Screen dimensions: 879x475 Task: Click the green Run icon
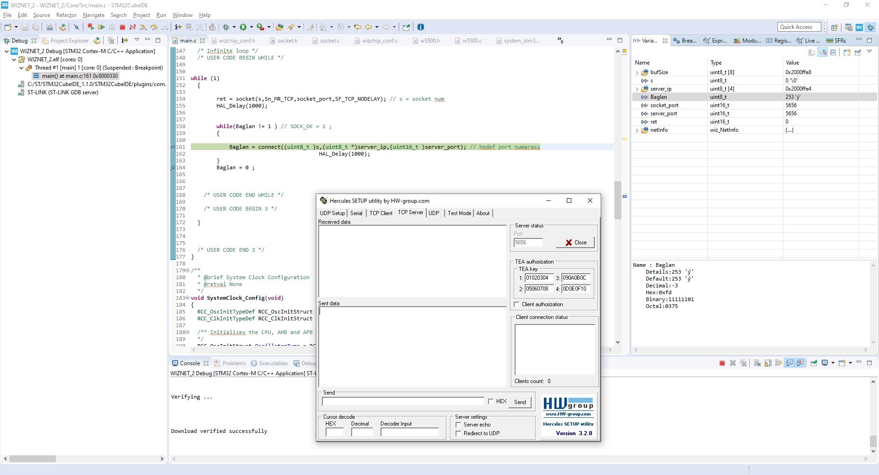[x=243, y=27]
